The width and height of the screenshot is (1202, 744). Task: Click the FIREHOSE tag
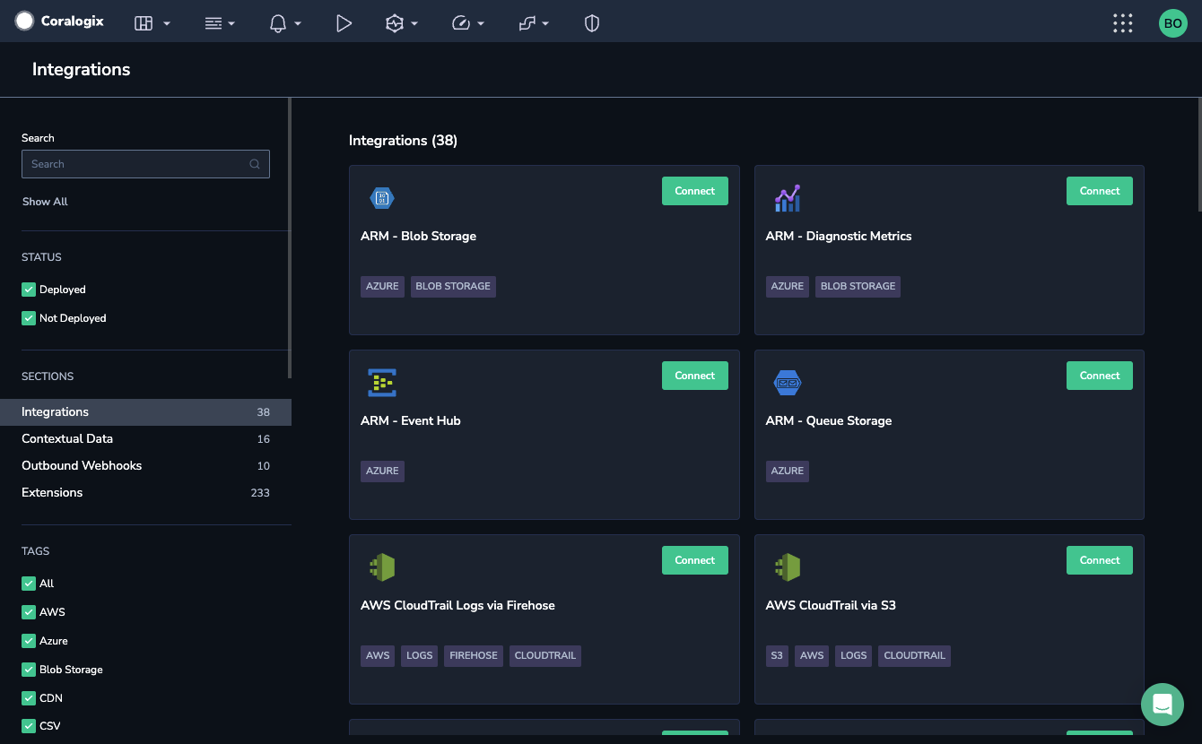[x=474, y=656]
